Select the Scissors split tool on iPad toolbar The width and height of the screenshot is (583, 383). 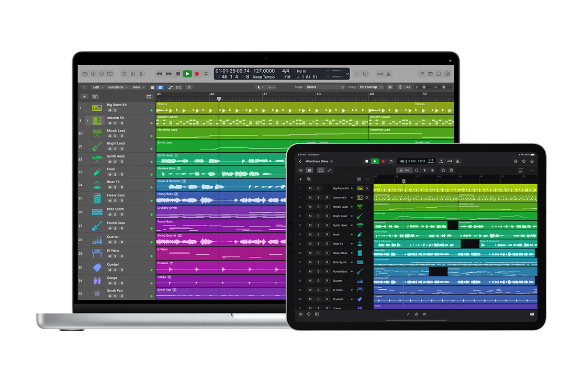click(424, 170)
